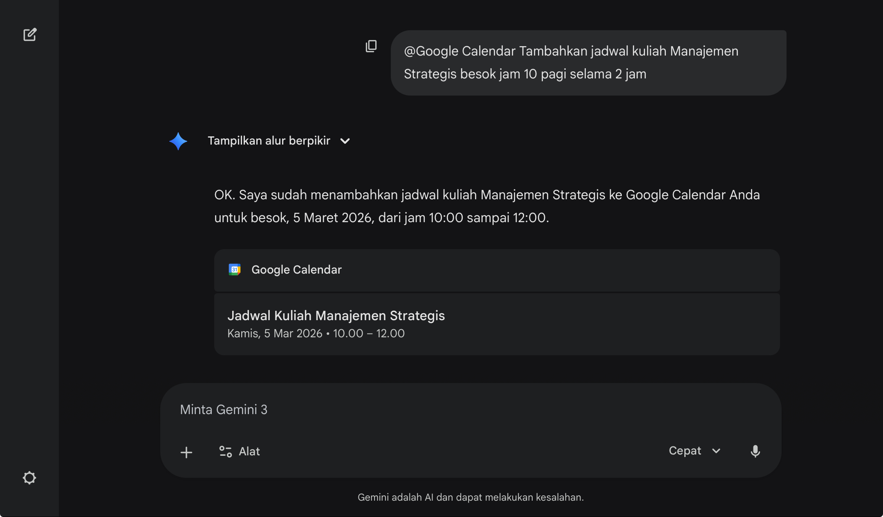Open the Google Calendar app icon in the card
Viewport: 883px width, 517px height.
pyautogui.click(x=235, y=270)
